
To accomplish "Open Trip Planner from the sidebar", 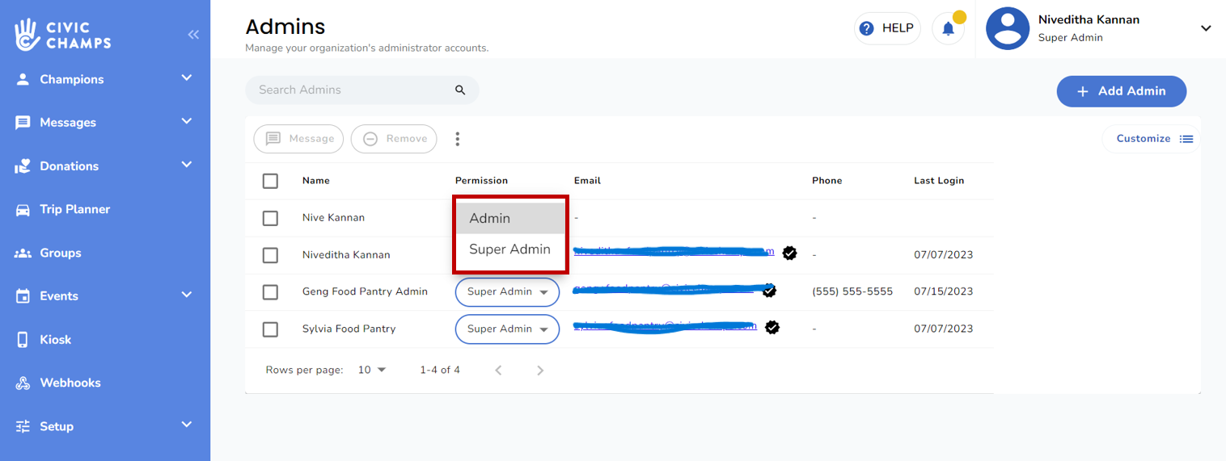I will pyautogui.click(x=74, y=209).
